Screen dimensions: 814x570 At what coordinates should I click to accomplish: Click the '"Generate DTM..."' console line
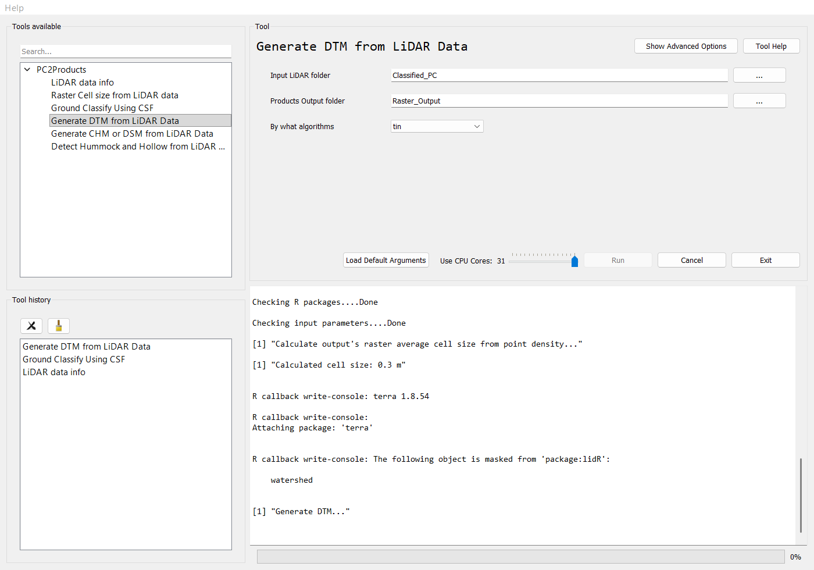tap(301, 512)
